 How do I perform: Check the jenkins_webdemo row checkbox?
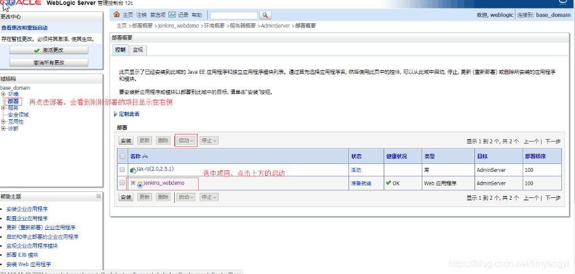pos(123,183)
